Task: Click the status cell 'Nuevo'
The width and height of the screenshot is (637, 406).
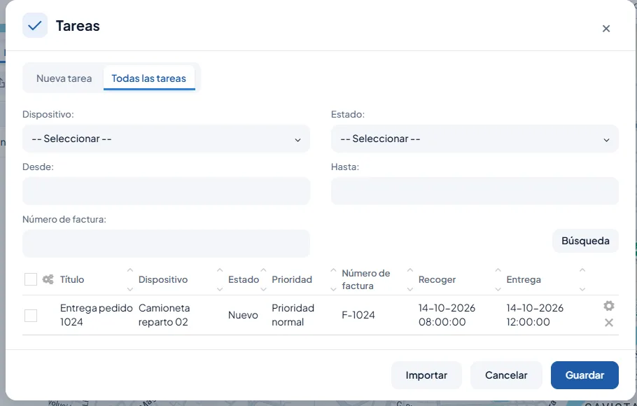Action: coord(243,315)
